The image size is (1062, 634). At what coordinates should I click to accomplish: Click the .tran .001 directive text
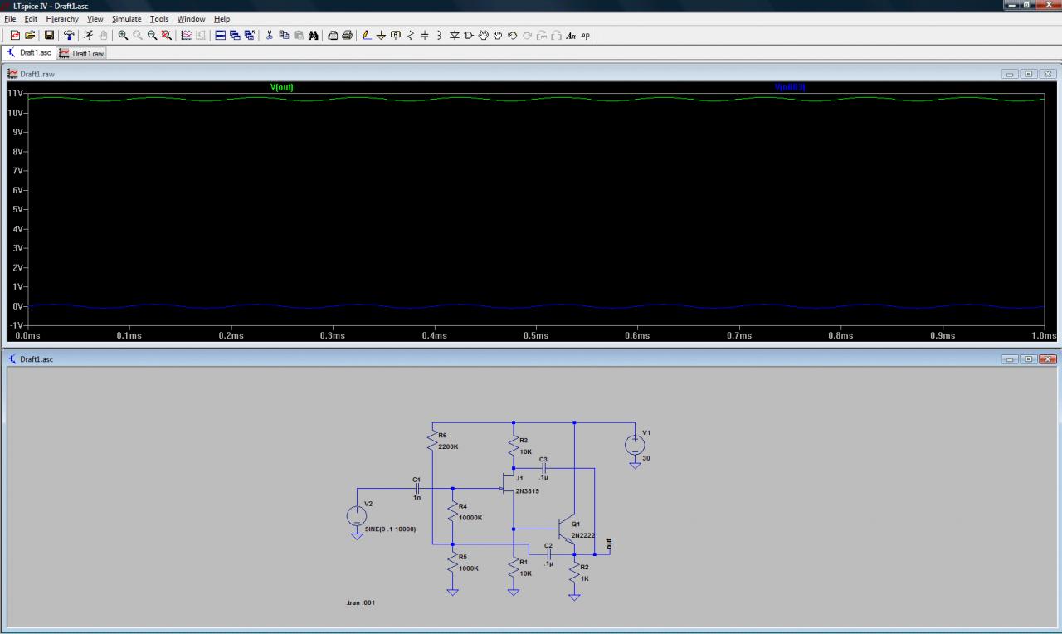click(x=361, y=602)
